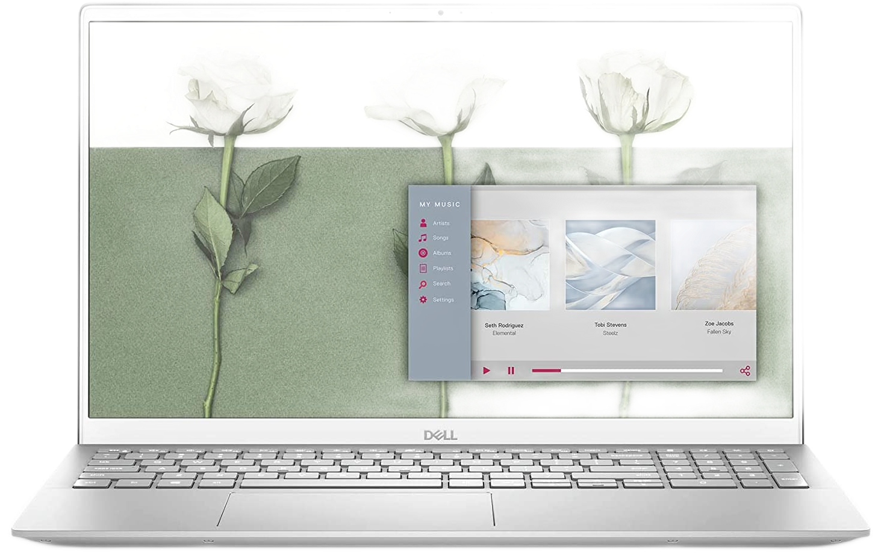Image resolution: width=881 pixels, height=557 pixels.
Task: Open Search with the magnifier icon
Action: pyautogui.click(x=423, y=284)
